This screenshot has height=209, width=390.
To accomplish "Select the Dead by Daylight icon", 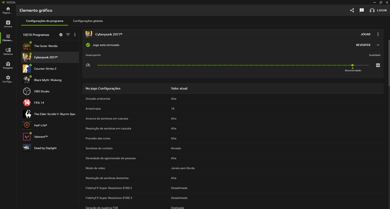I will click(x=27, y=148).
